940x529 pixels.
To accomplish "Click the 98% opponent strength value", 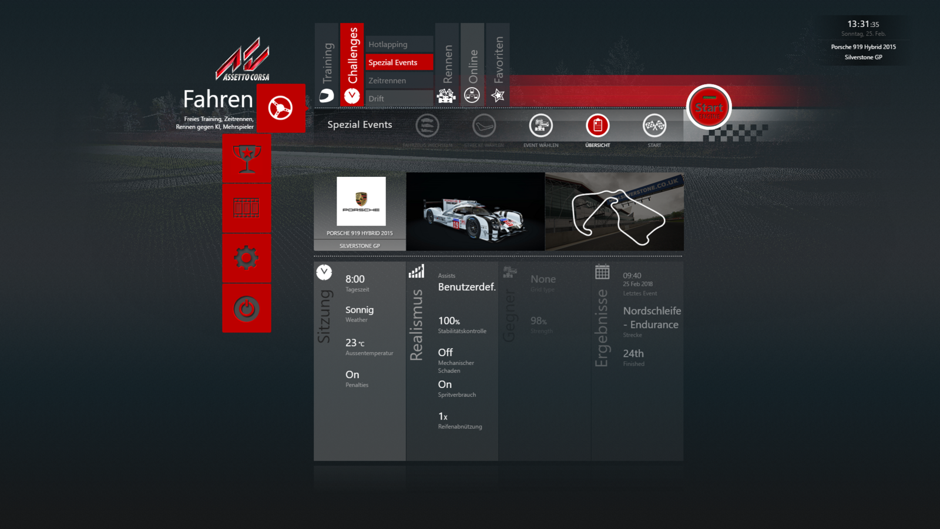I will pyautogui.click(x=539, y=321).
